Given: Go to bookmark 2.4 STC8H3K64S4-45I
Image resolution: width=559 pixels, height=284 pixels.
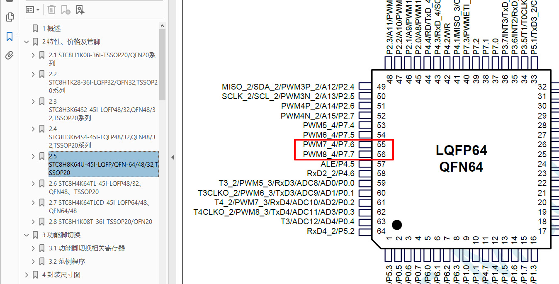Looking at the screenshot, I should point(102,137).
